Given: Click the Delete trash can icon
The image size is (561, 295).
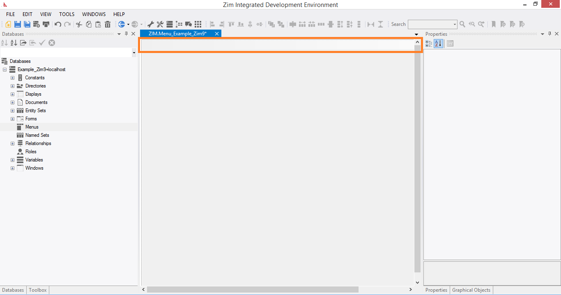Looking at the screenshot, I should (108, 24).
